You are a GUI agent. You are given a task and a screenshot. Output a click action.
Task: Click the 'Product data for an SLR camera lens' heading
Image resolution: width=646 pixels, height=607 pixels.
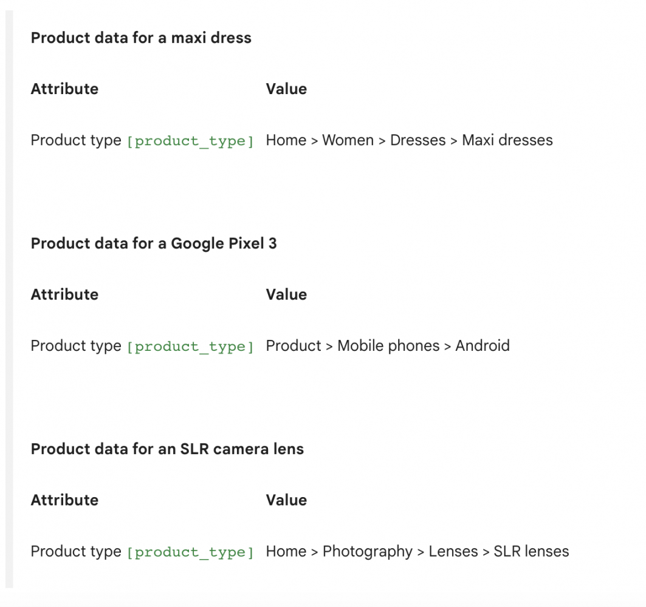pos(167,449)
